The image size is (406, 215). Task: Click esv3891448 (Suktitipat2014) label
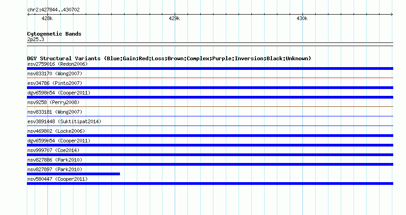click(x=64, y=121)
